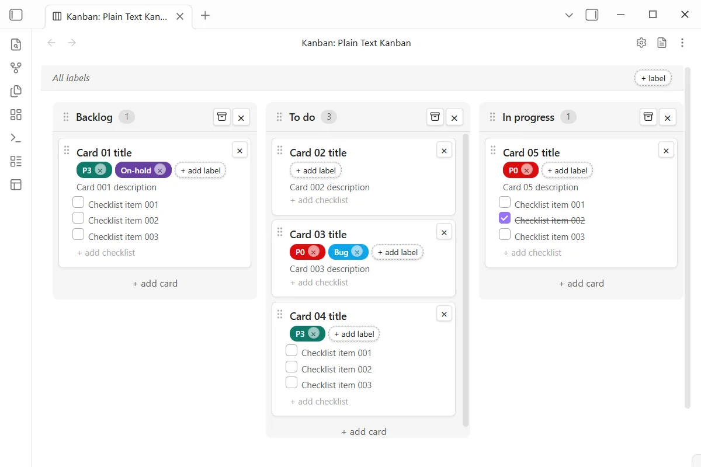Archive the To do list
The height and width of the screenshot is (467, 701).
(x=435, y=117)
